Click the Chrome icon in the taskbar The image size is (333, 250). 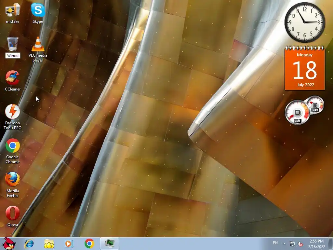(x=89, y=243)
